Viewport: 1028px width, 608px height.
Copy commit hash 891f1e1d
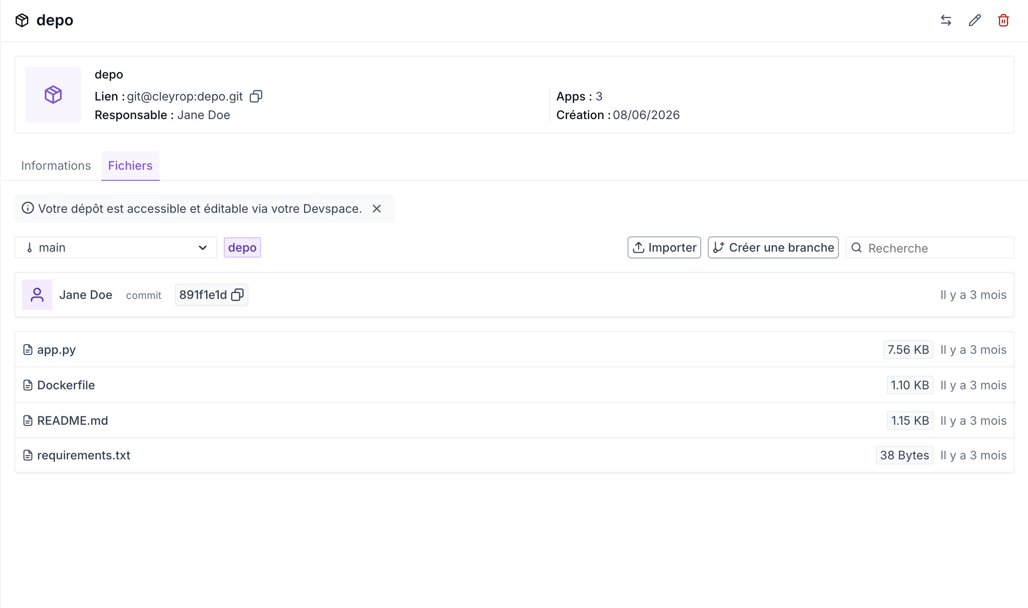(238, 295)
